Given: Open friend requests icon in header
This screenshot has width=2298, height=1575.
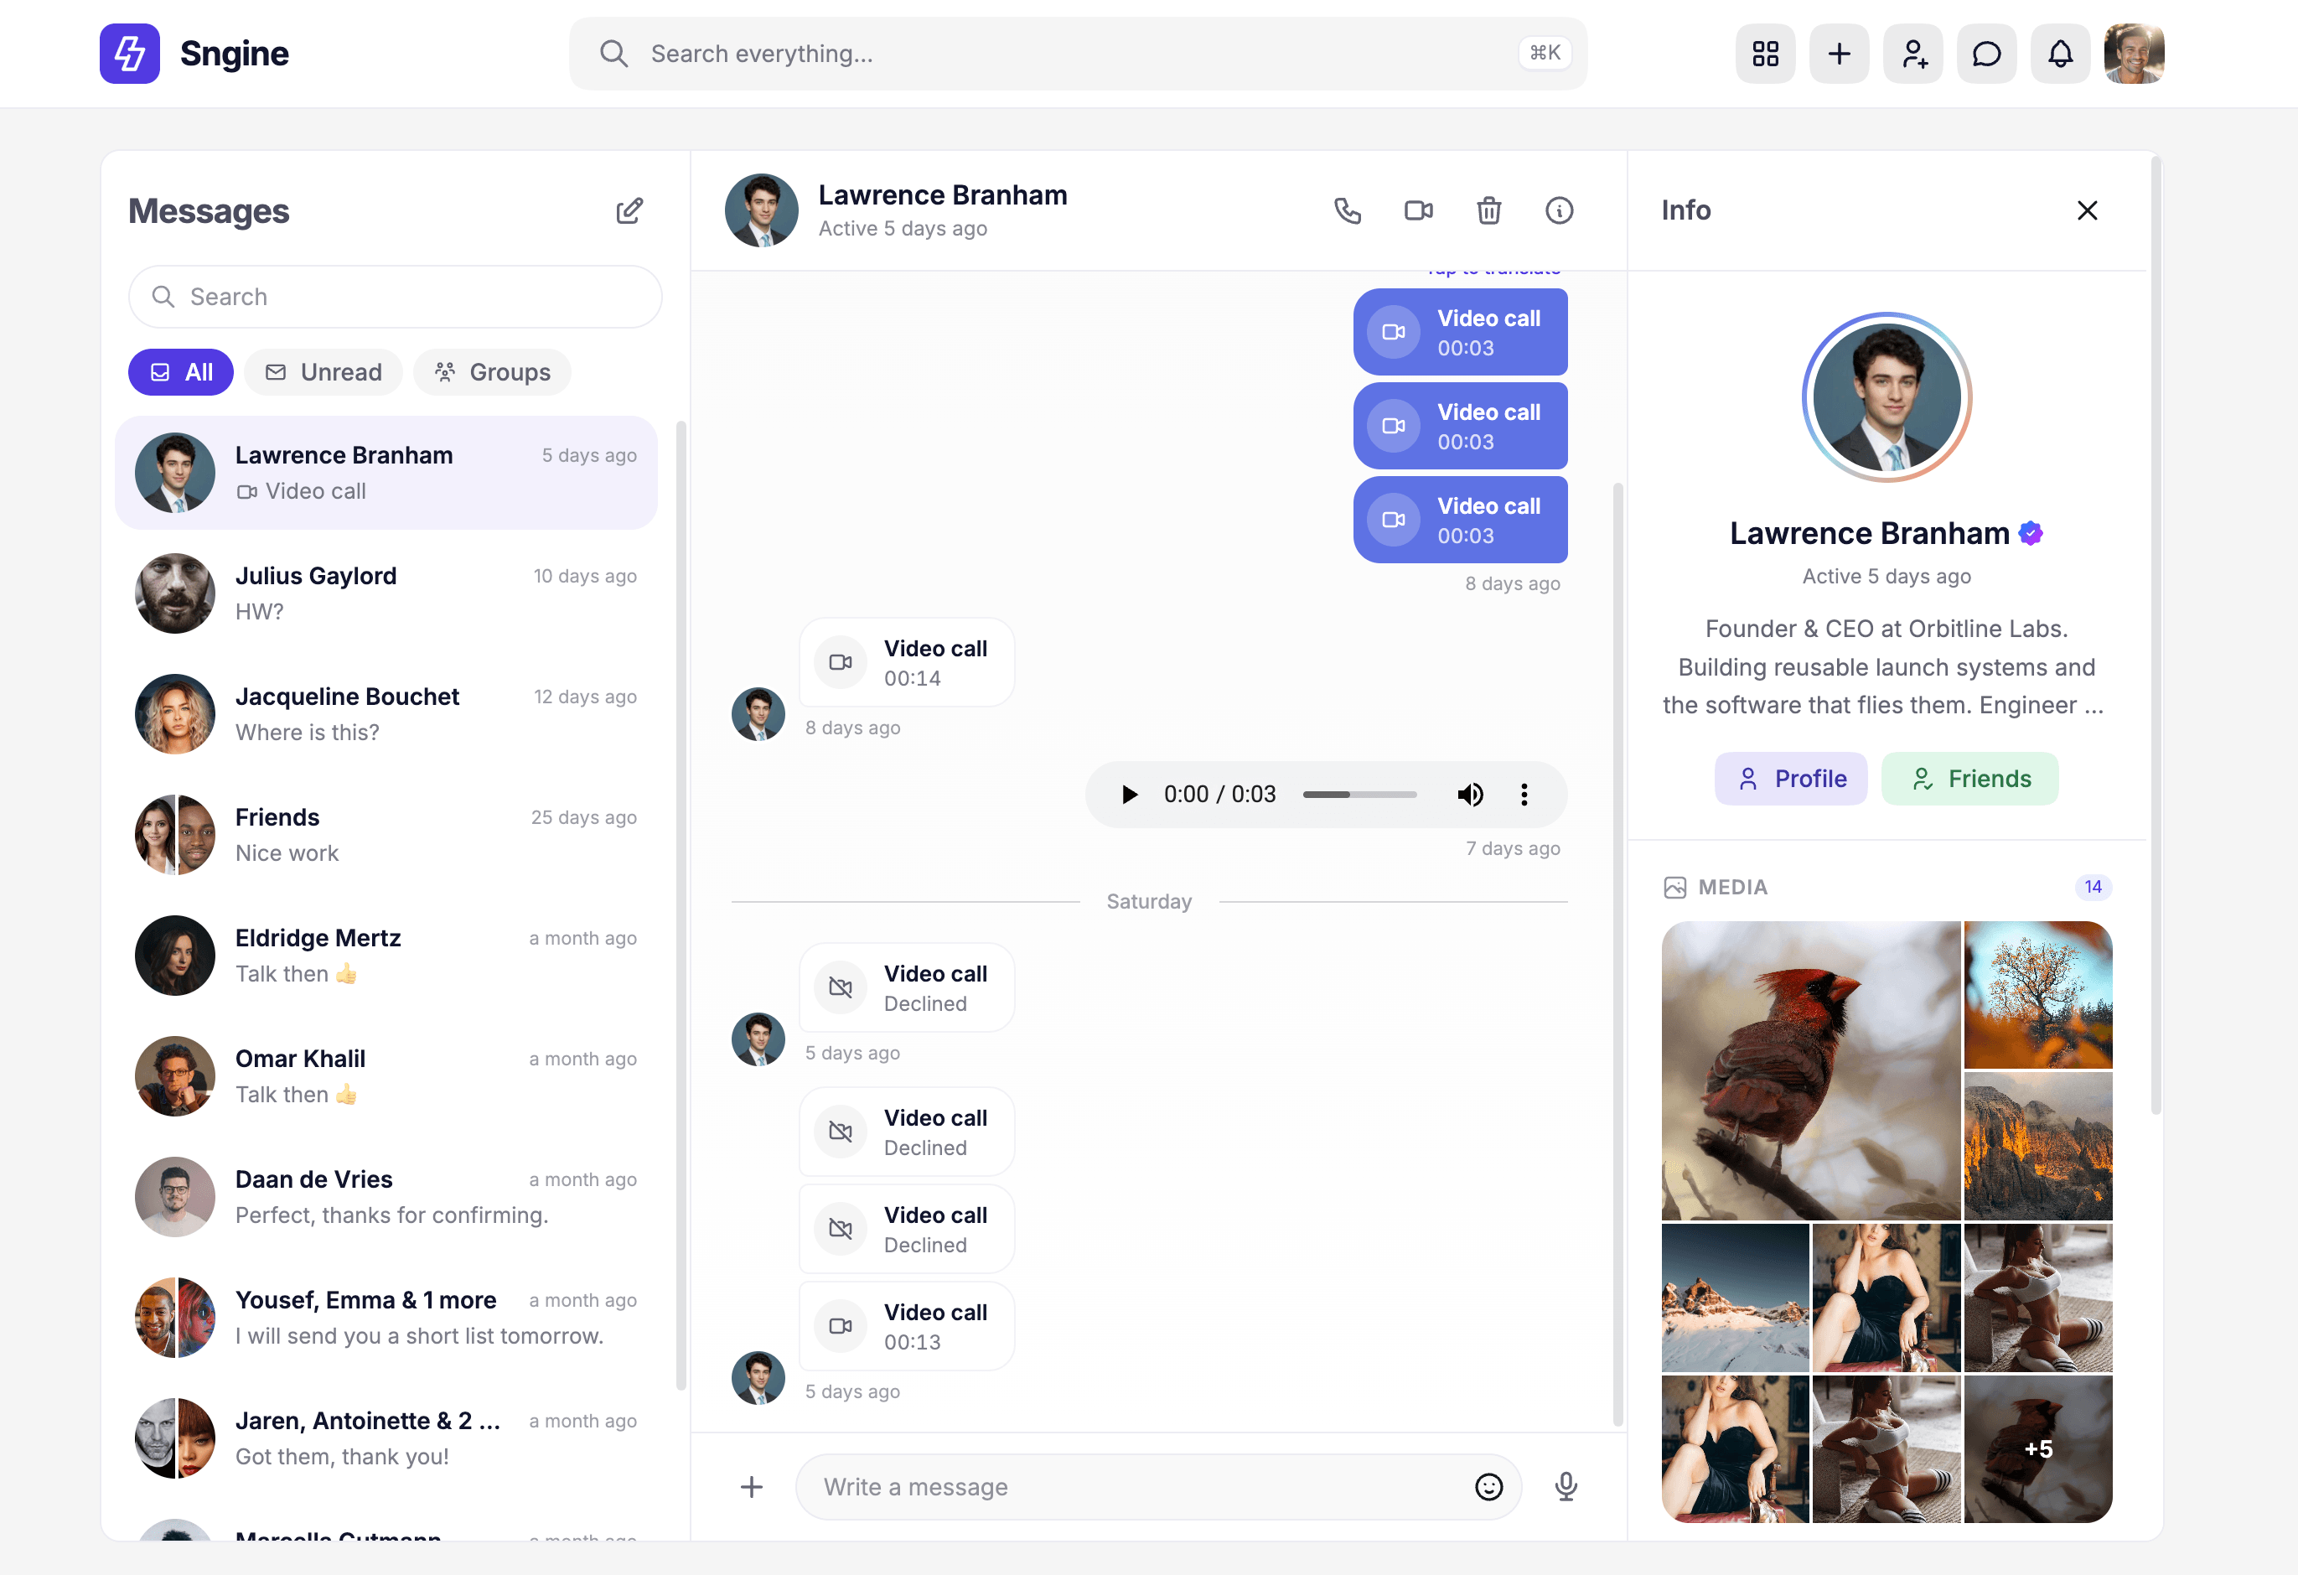Looking at the screenshot, I should tap(1913, 54).
